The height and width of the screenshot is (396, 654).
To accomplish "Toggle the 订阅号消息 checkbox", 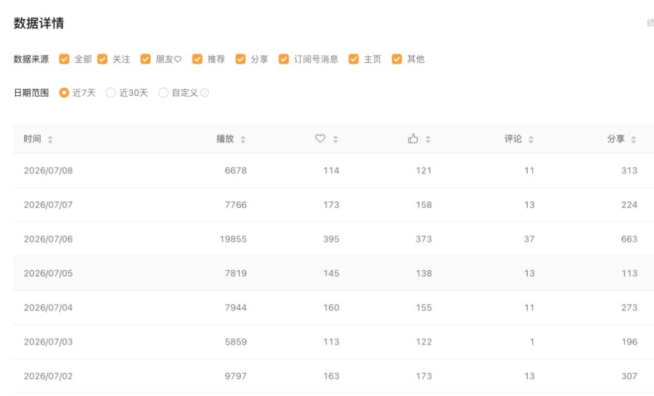I will [284, 59].
